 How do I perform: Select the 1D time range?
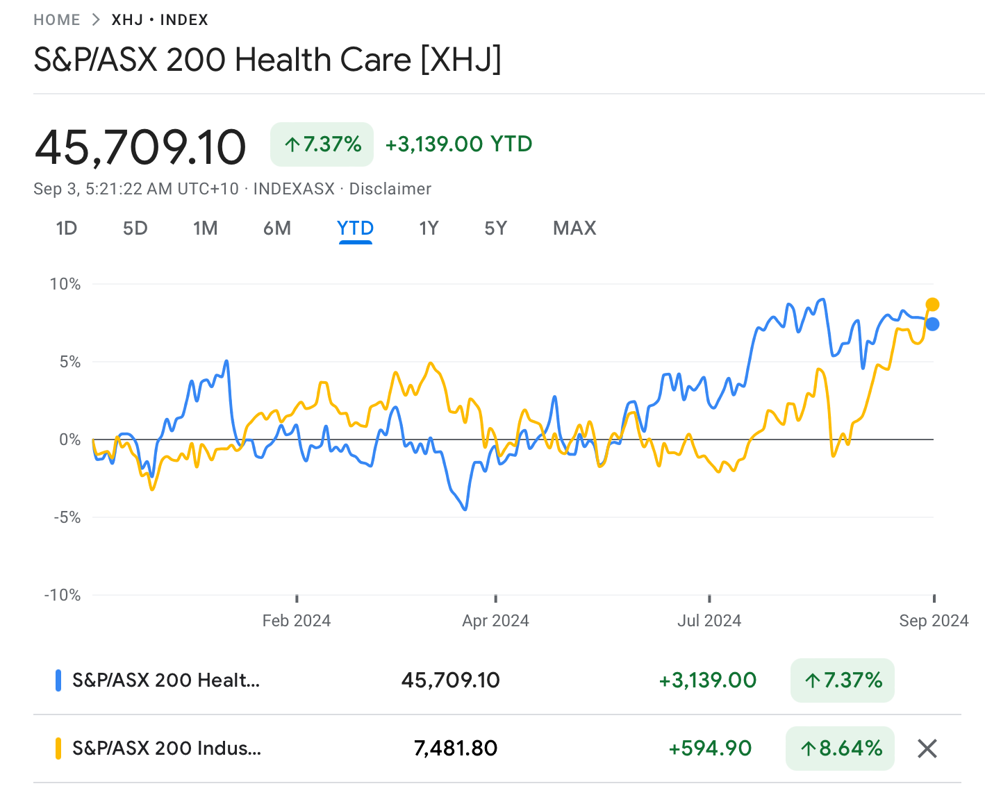pos(66,228)
